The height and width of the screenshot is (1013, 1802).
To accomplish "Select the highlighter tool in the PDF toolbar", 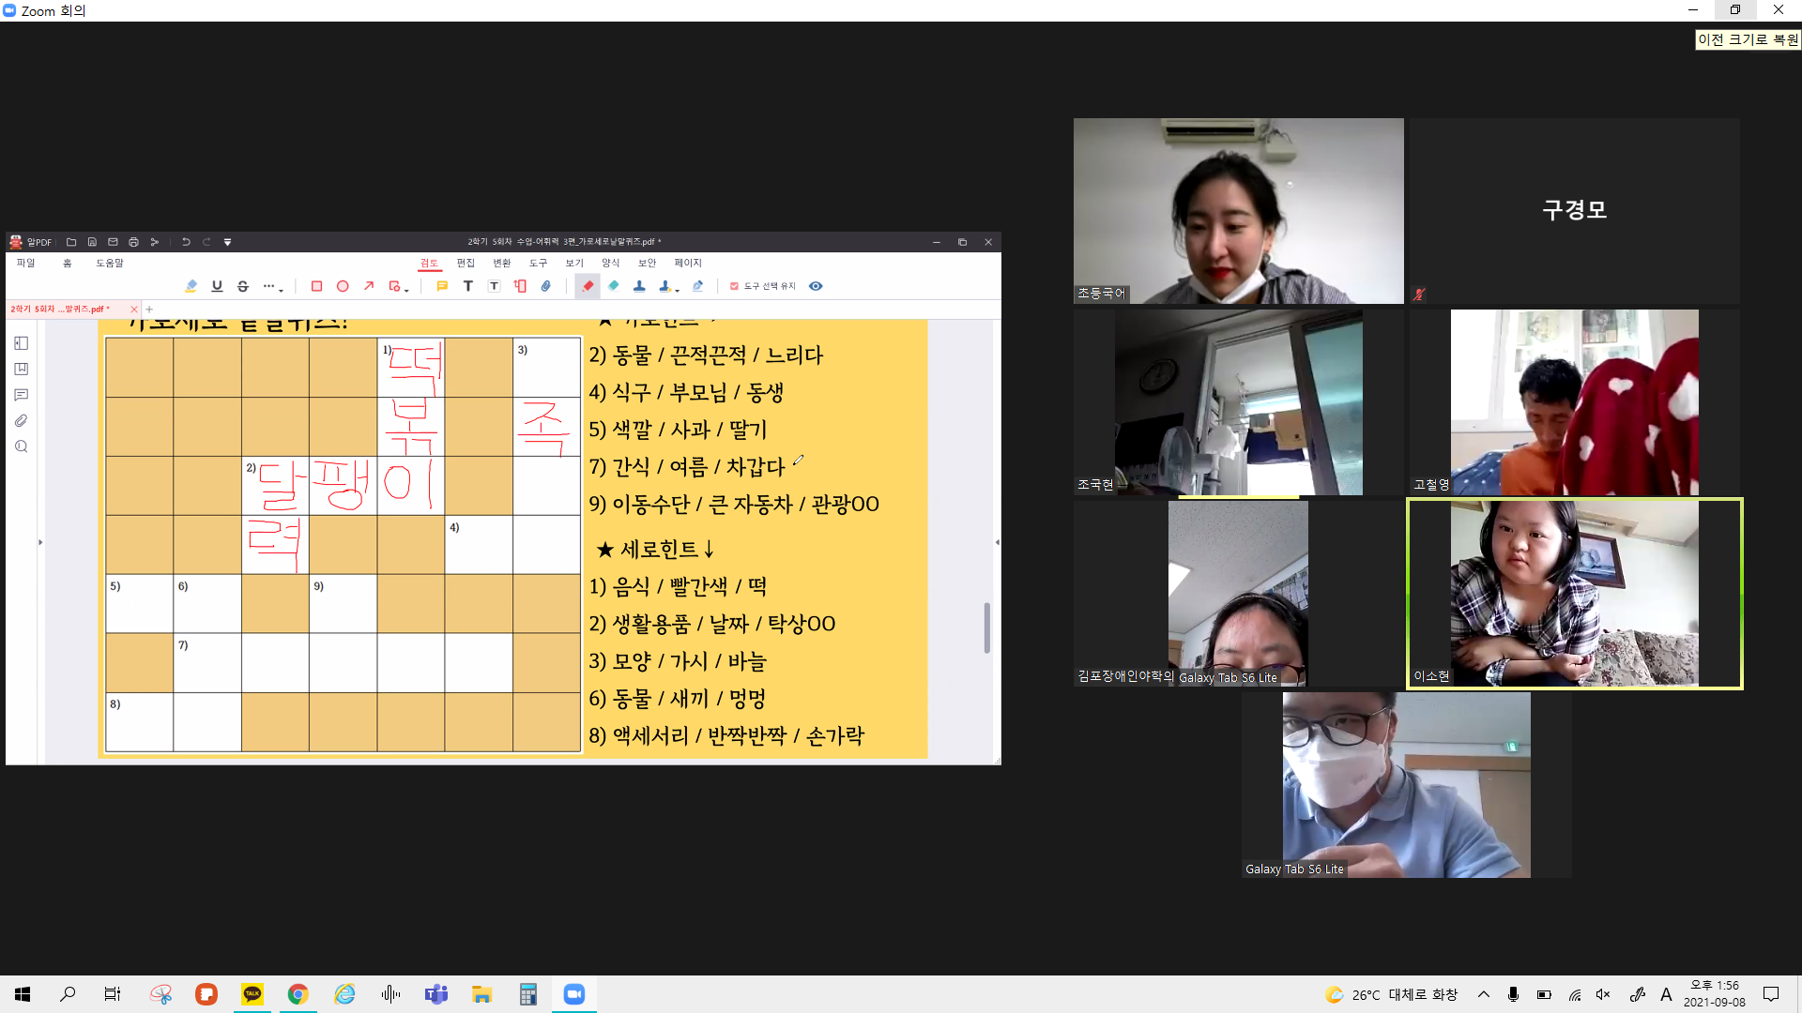I will pyautogui.click(x=191, y=286).
